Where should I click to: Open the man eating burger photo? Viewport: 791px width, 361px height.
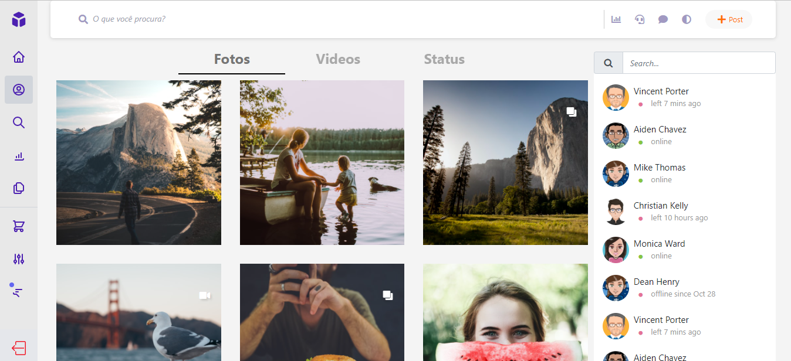tap(322, 312)
